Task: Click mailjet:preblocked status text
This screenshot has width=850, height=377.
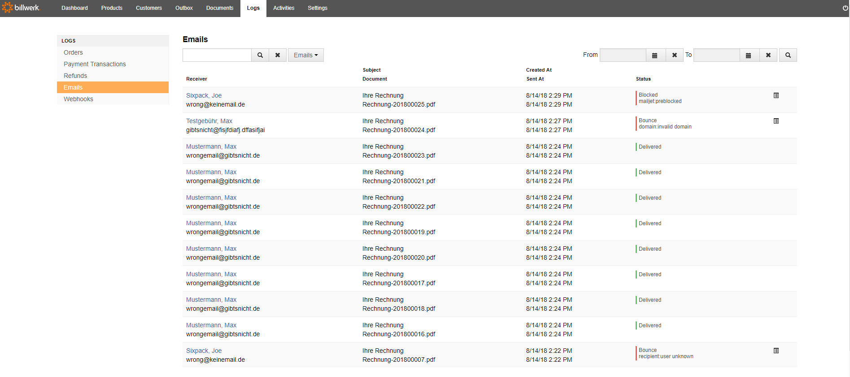Action: (660, 101)
